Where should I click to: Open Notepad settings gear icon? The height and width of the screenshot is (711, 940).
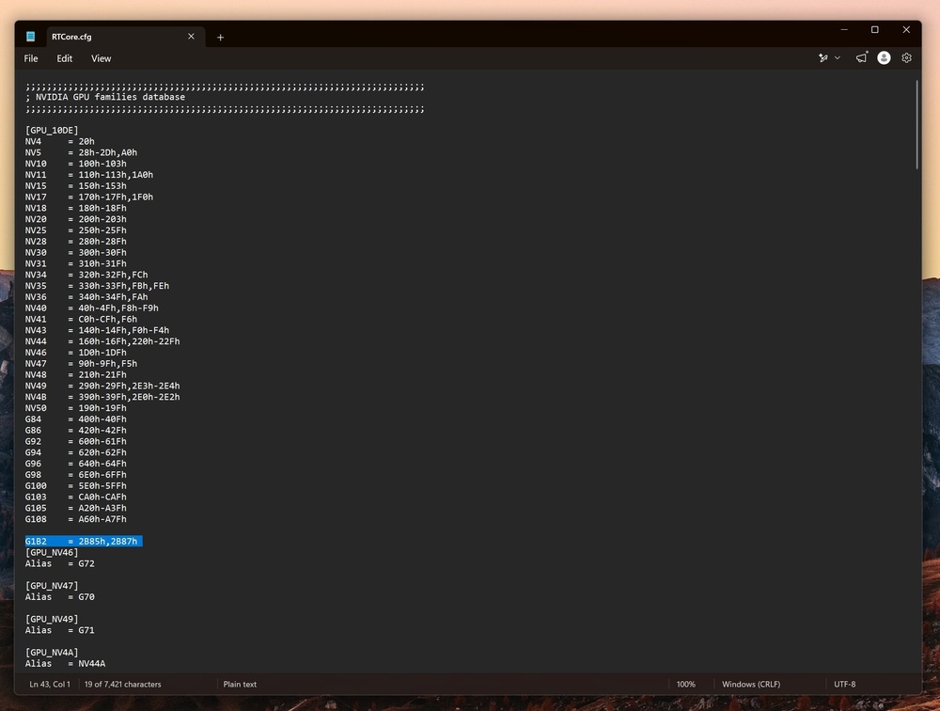coord(906,57)
